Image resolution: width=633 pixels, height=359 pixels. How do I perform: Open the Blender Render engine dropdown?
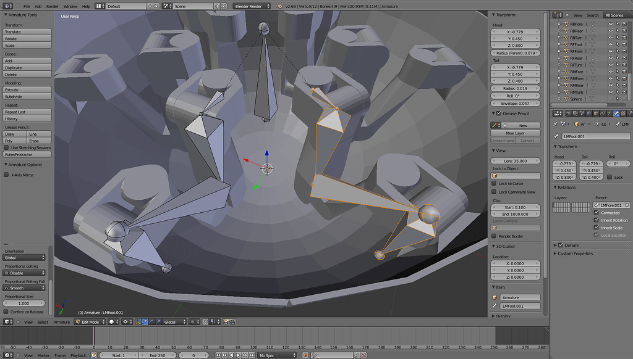click(252, 6)
